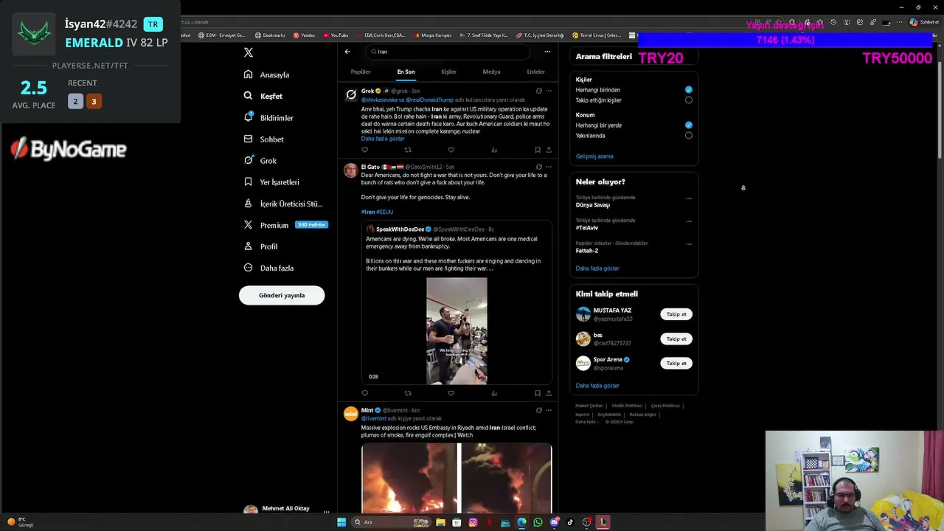944x531 pixels.
Task: Click the #Iran hashtag link
Action: [368, 212]
